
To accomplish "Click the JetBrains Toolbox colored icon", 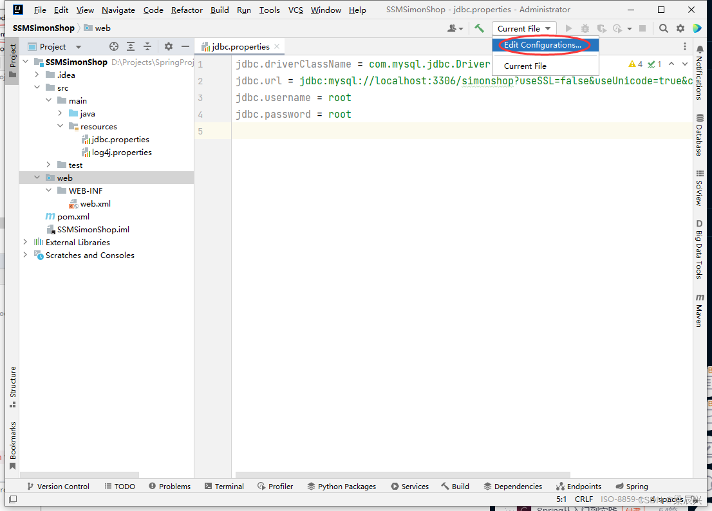I will point(697,28).
